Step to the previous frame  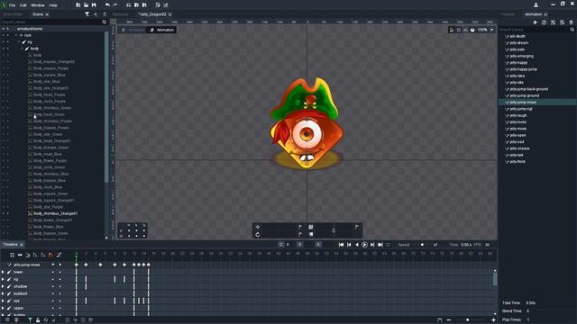point(349,245)
